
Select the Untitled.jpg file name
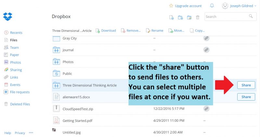point(71,132)
